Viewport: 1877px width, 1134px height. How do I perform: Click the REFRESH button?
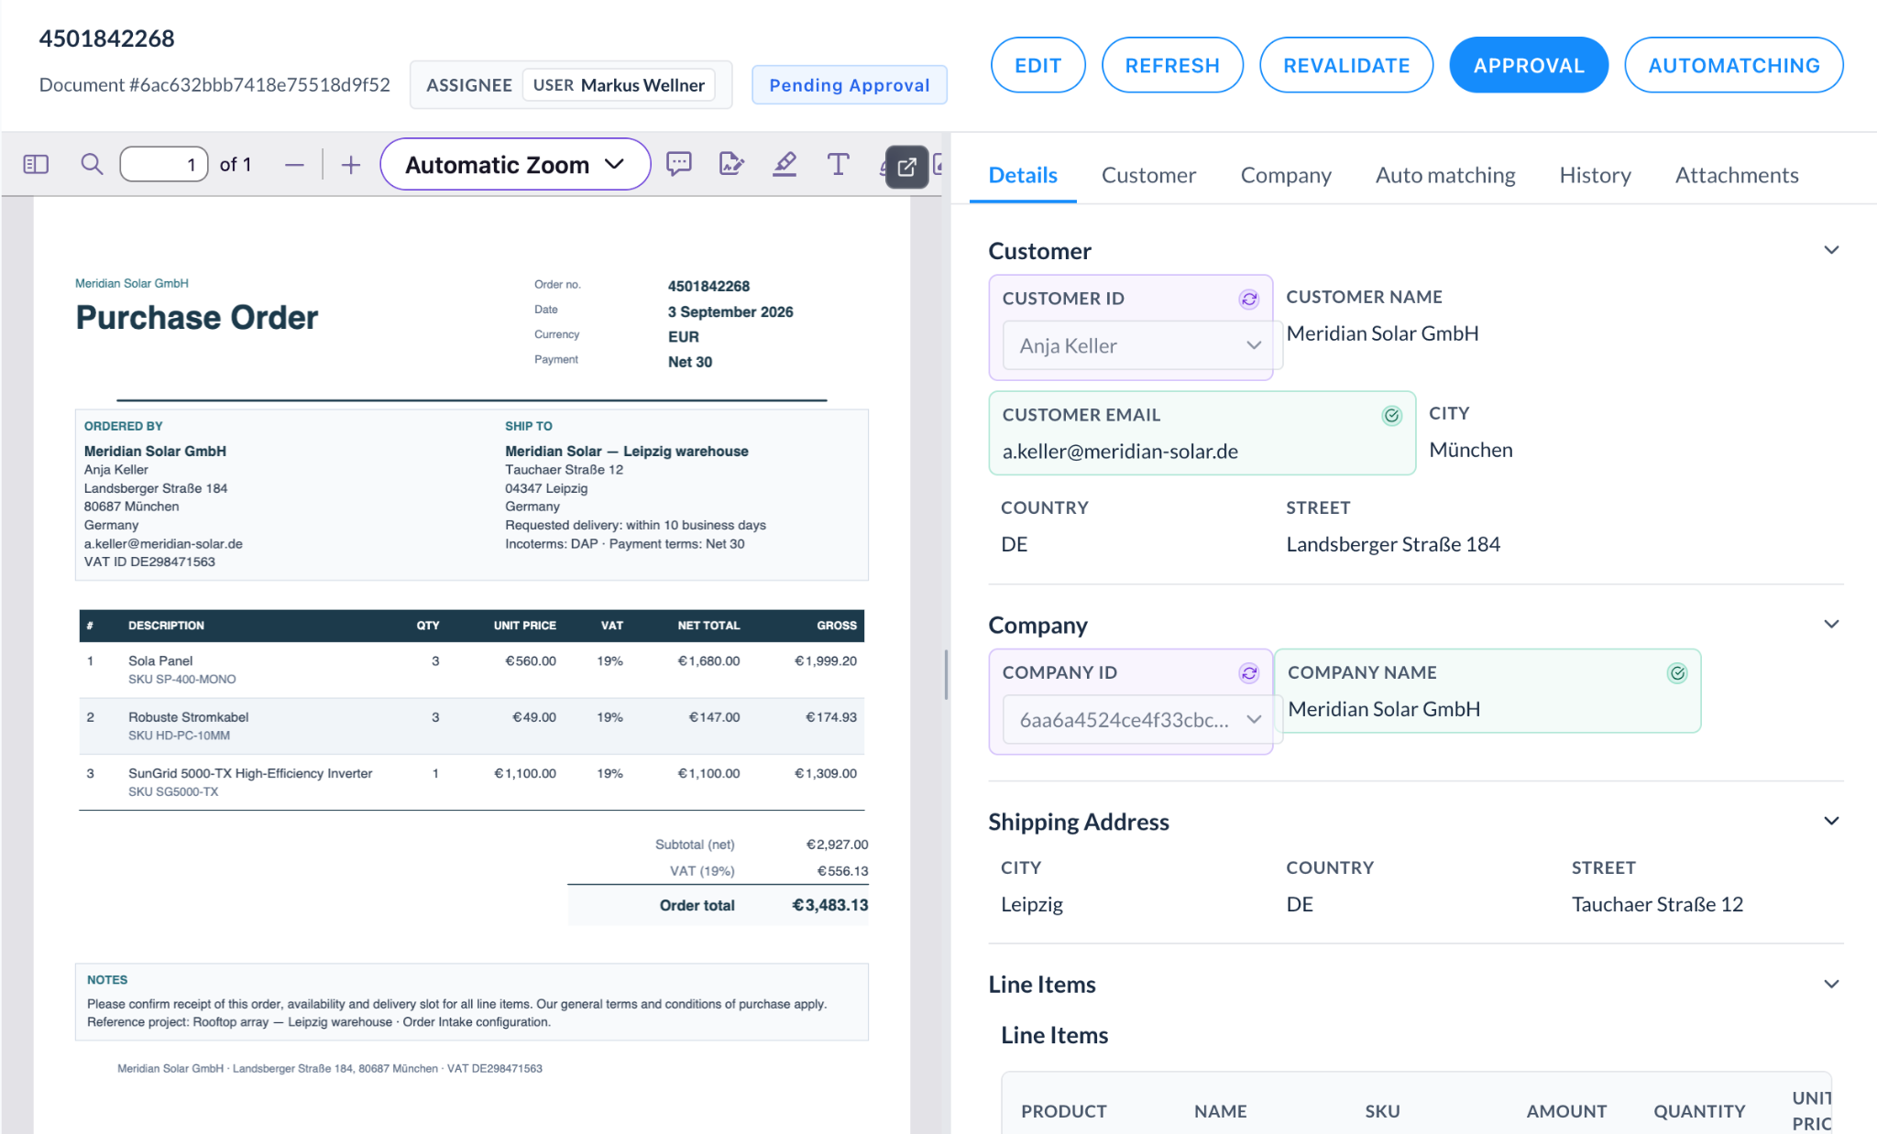coord(1172,65)
